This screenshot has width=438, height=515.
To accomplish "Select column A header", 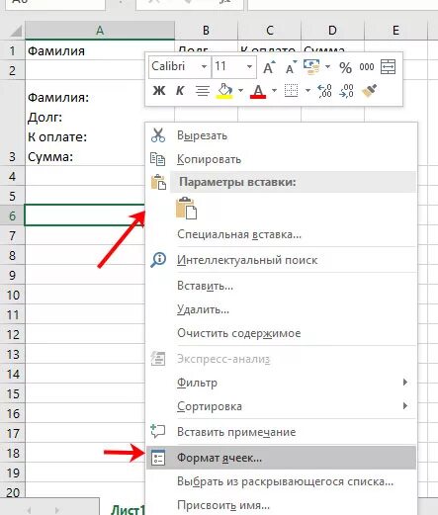I will [x=100, y=31].
